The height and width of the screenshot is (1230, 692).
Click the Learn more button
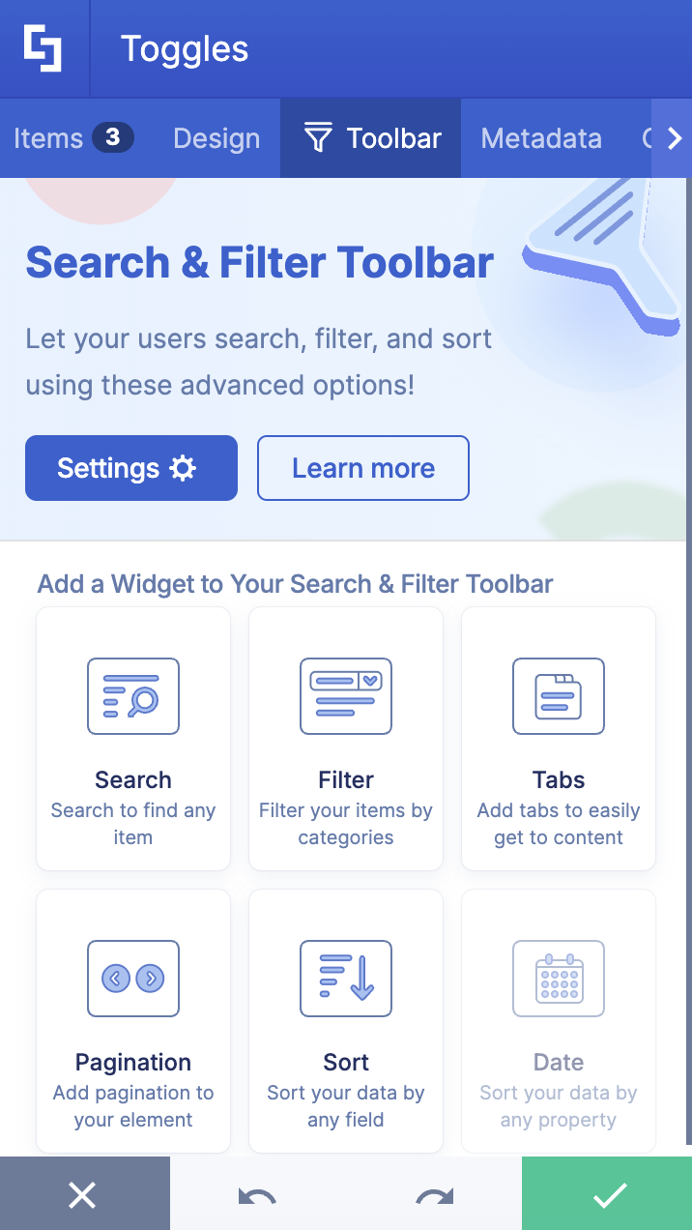coord(362,467)
